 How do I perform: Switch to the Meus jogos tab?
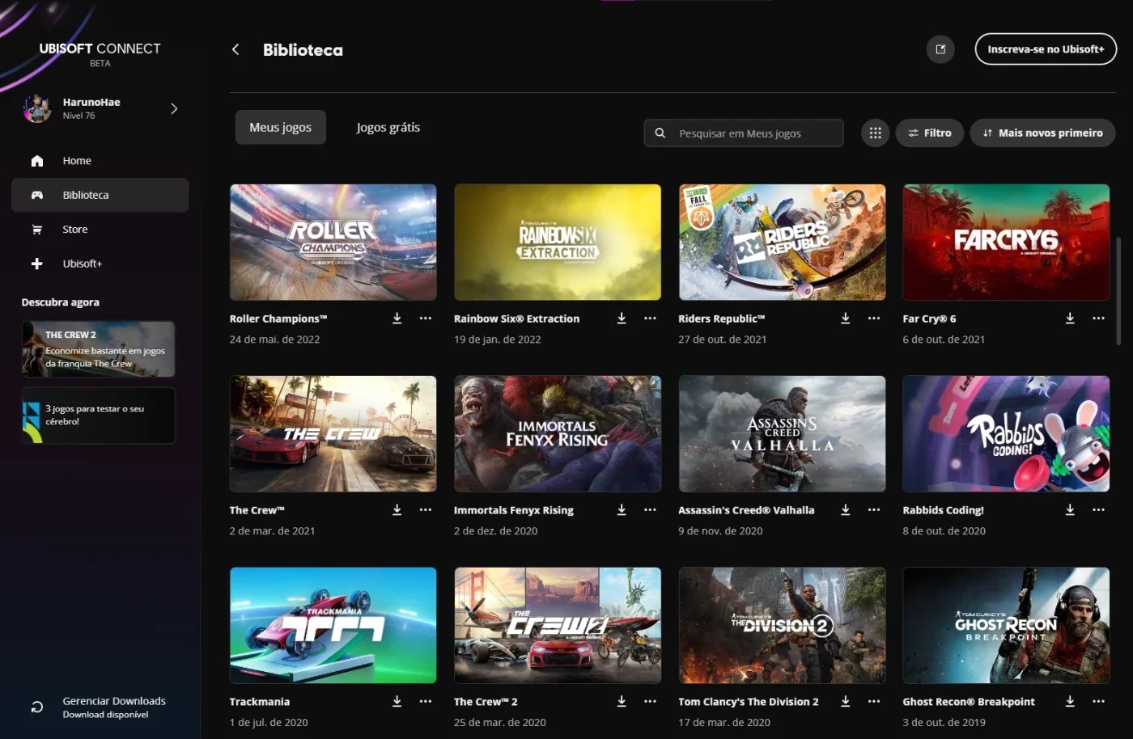click(281, 127)
